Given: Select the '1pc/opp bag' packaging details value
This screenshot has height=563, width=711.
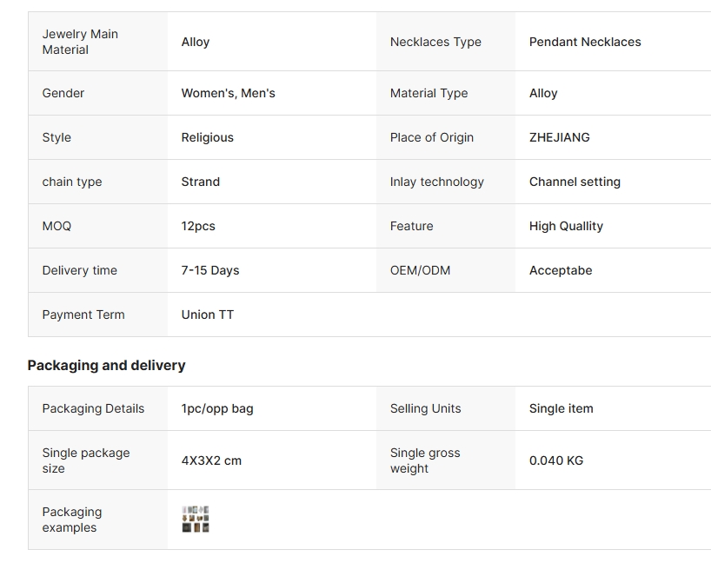Looking at the screenshot, I should [x=217, y=408].
